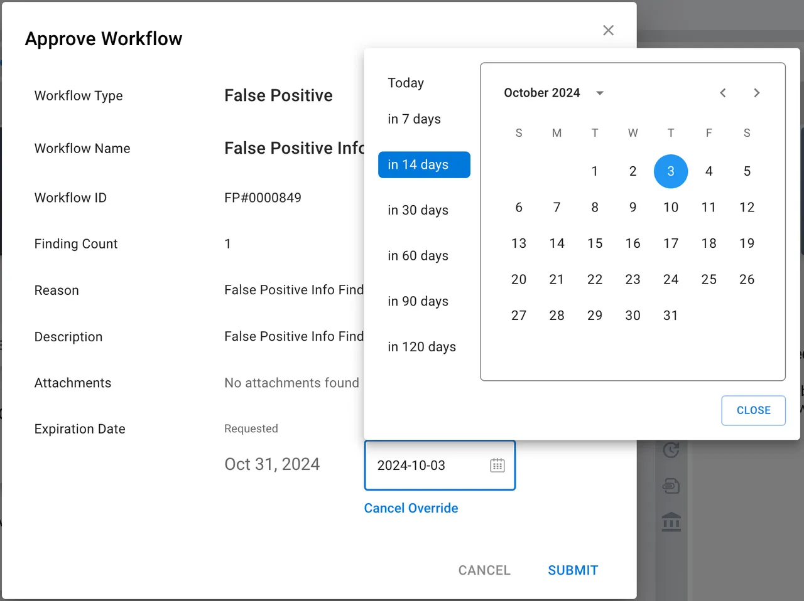
Task: Pick October 28 in the calendar
Action: tap(557, 316)
